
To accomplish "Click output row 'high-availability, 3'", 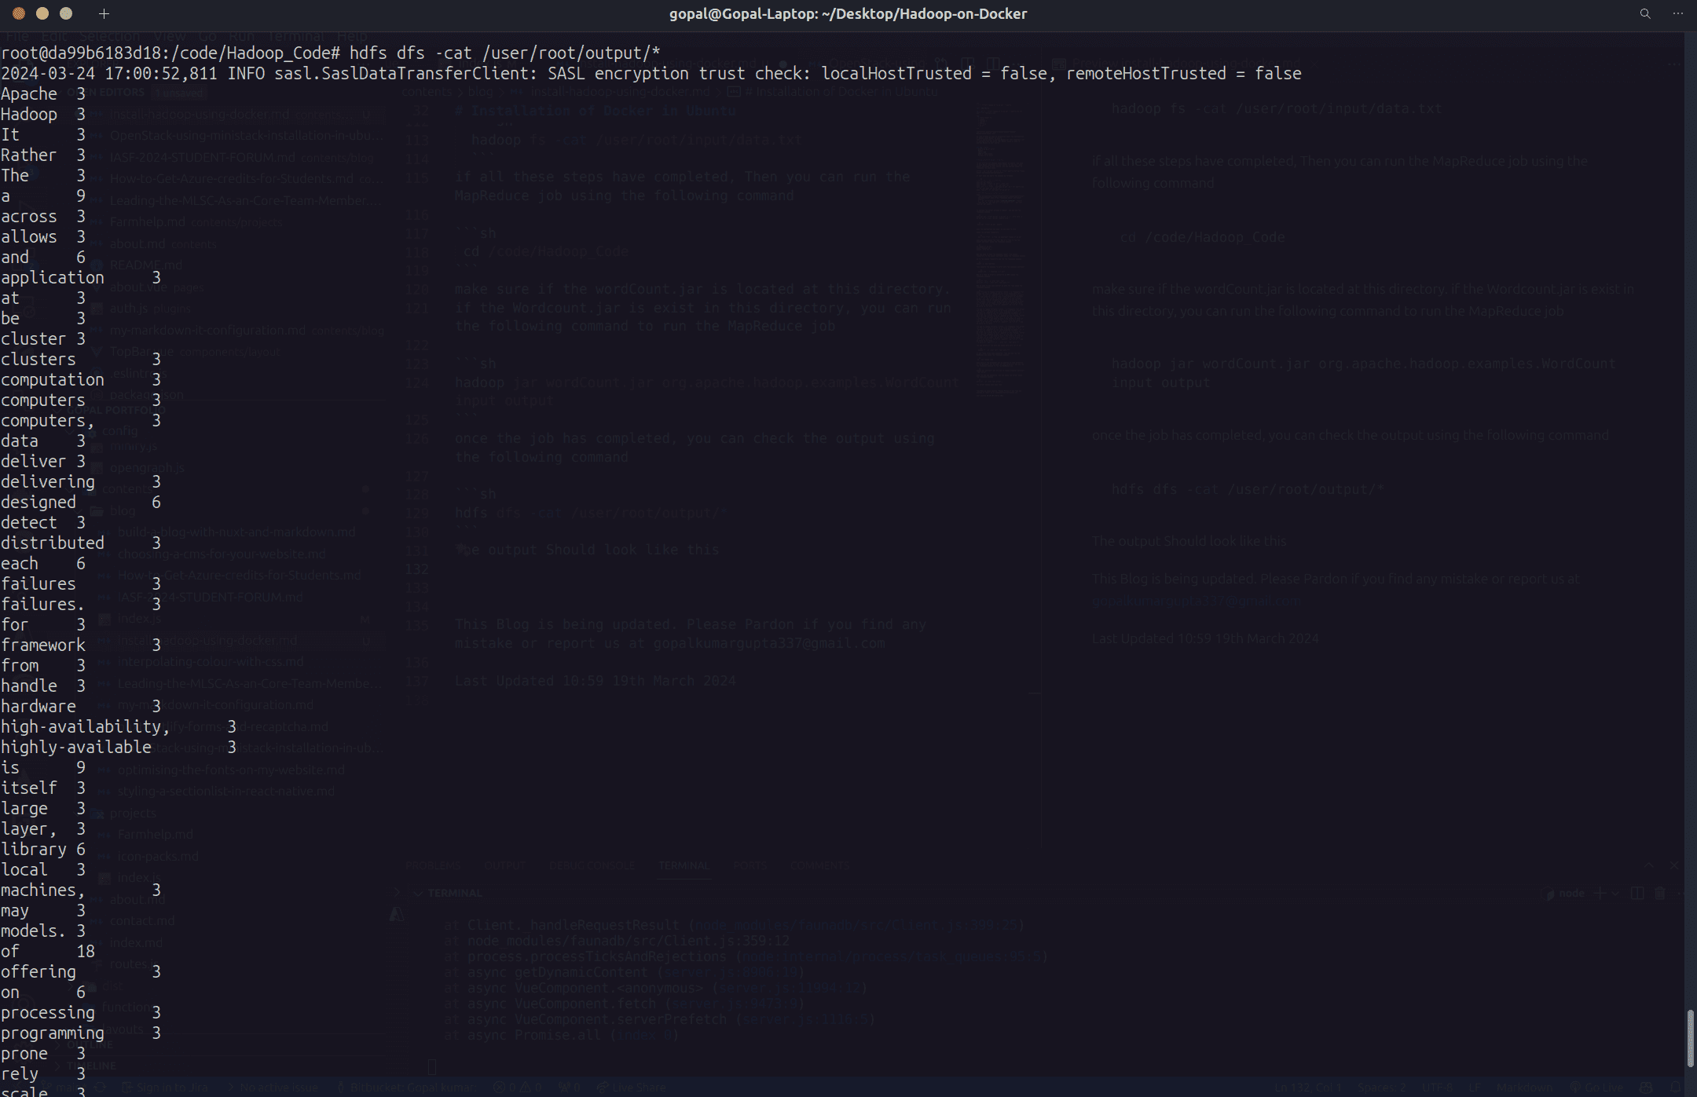I will point(119,726).
